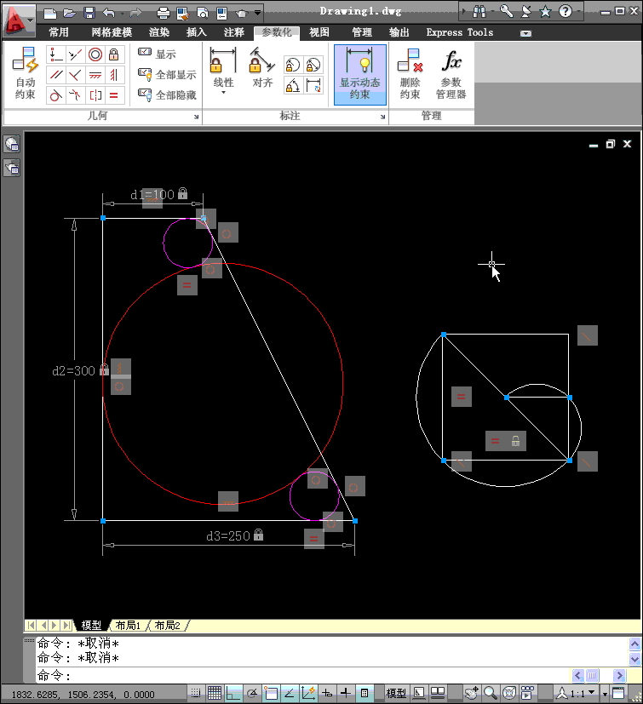This screenshot has height=704, width=643.
Task: Click the Linear (线性) dimensional constraint
Action: point(223,67)
